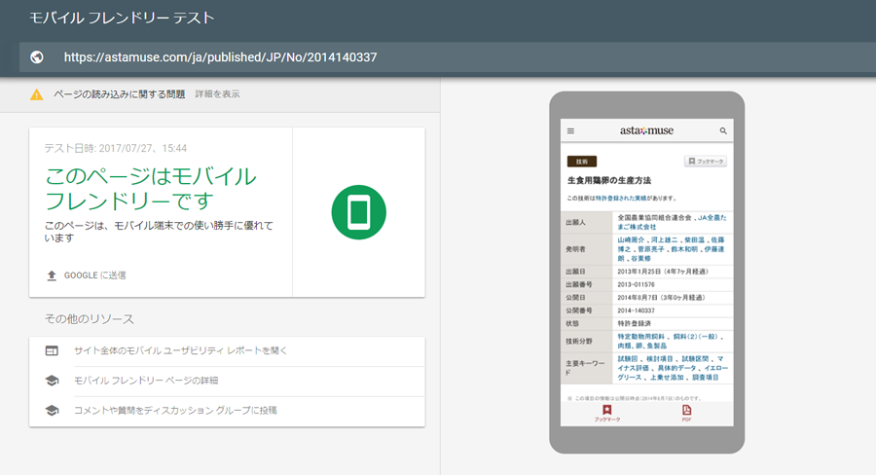This screenshot has height=475, width=876.
Task: Click the globe icon beside the URL
Action: coord(37,57)
